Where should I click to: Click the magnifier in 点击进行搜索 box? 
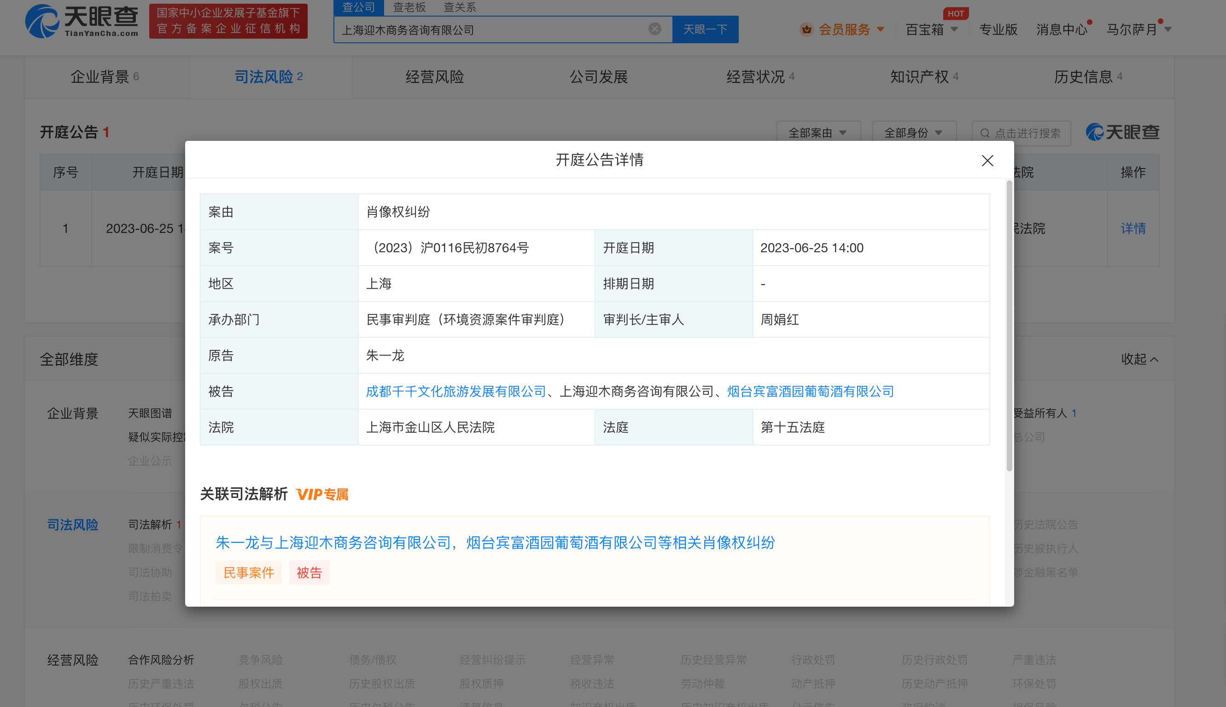[985, 133]
